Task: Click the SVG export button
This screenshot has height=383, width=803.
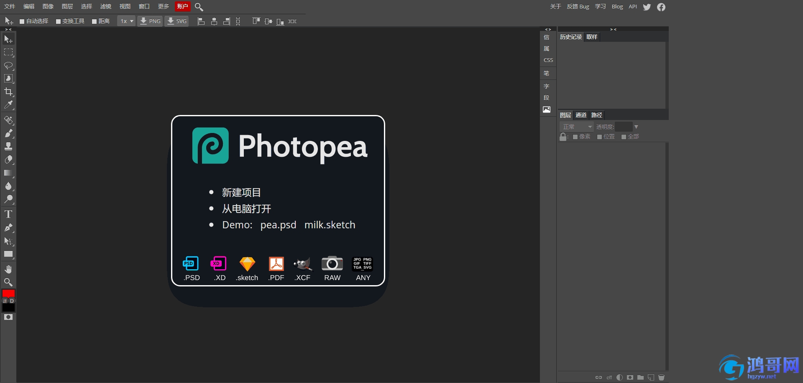Action: (176, 21)
